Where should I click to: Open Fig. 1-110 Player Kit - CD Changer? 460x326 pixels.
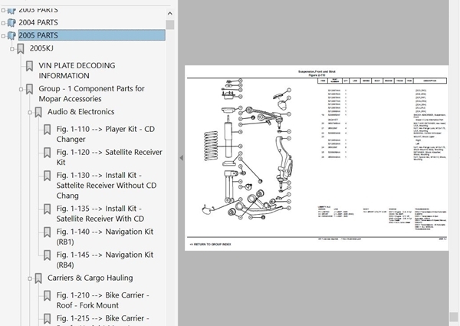click(106, 134)
